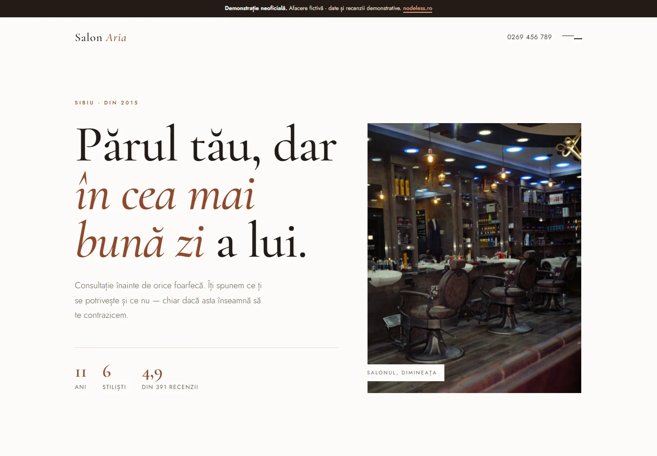
Task: Click the "DIN 391 RECENZII" label
Action: pyautogui.click(x=170, y=387)
